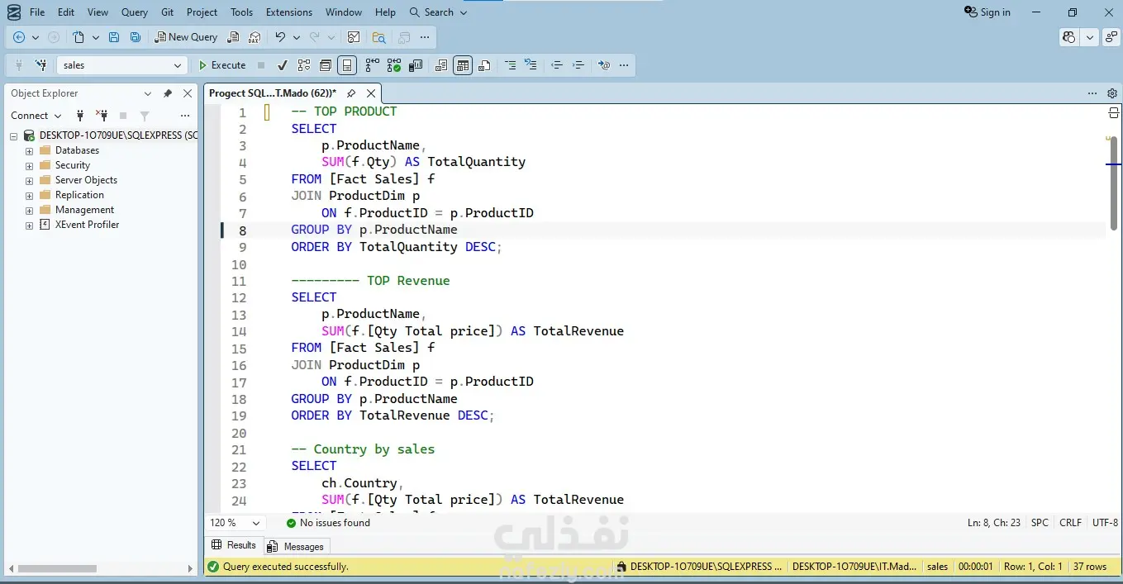This screenshot has height=584, width=1123.
Task: Expand the Databases node
Action: (x=30, y=151)
